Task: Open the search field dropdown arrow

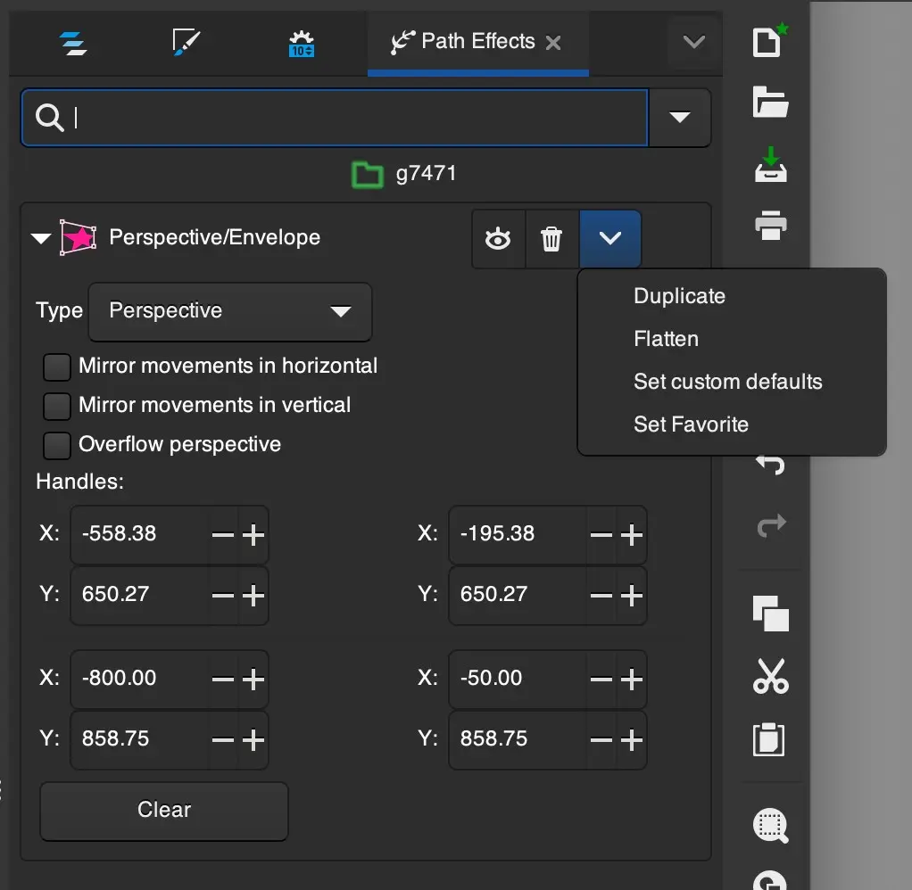Action: [680, 117]
